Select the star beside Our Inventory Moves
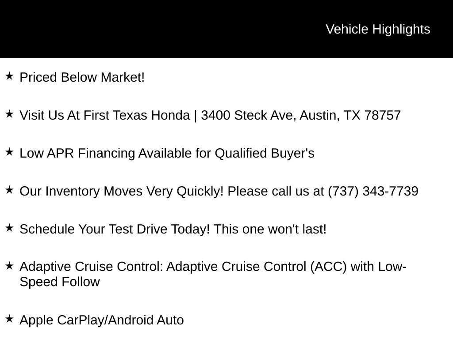453x339 pixels. click(x=9, y=190)
